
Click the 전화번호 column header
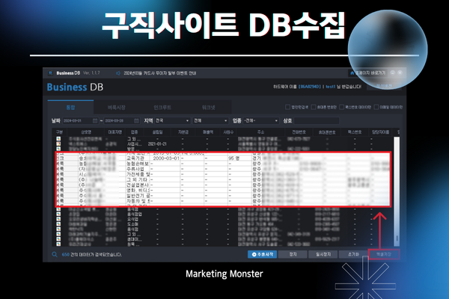click(x=299, y=132)
